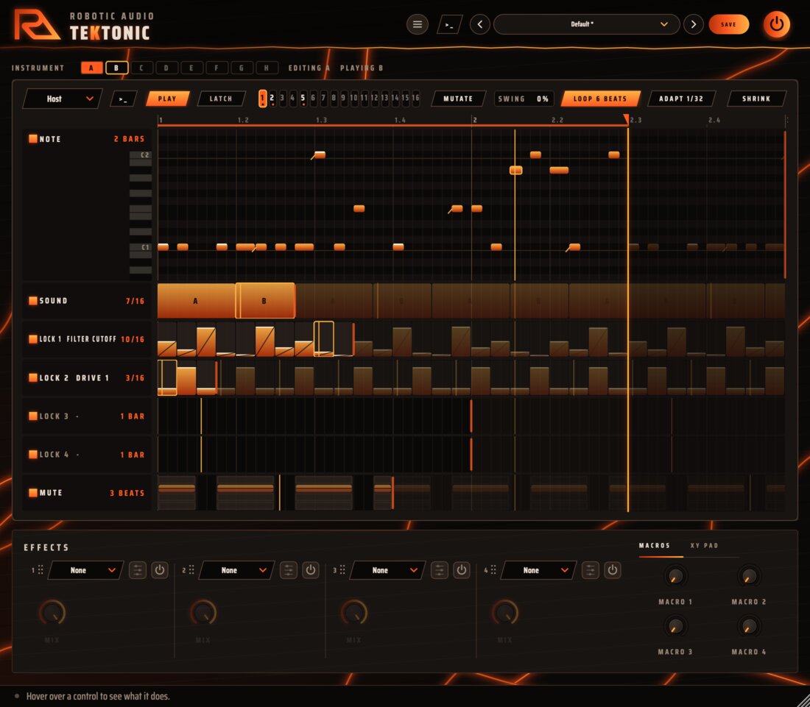Open the Host sync dropdown
This screenshot has width=810, height=707.
point(62,99)
